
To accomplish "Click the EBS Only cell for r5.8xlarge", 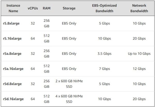I will point(69,23).
